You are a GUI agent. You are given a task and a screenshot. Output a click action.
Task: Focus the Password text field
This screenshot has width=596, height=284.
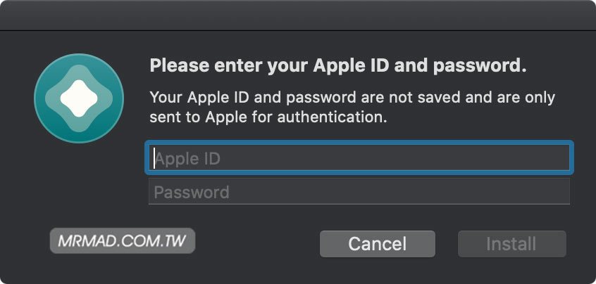(359, 191)
